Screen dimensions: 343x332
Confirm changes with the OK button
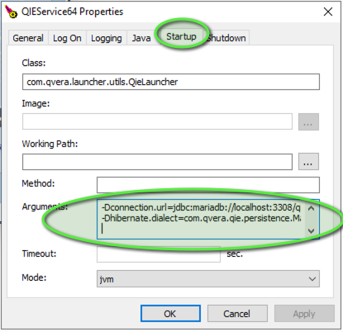170,313
